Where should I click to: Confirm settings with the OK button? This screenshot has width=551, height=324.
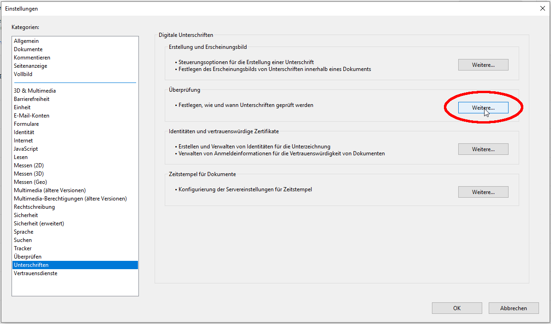(x=456, y=308)
